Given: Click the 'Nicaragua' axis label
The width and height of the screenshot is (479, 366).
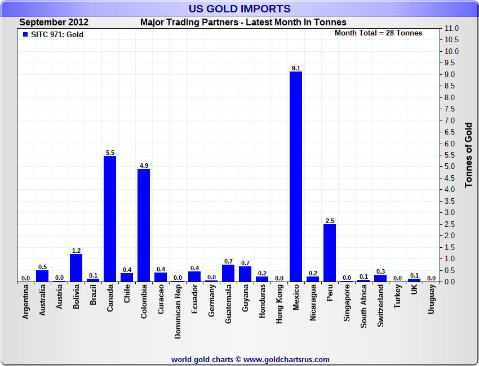Looking at the screenshot, I should (313, 302).
